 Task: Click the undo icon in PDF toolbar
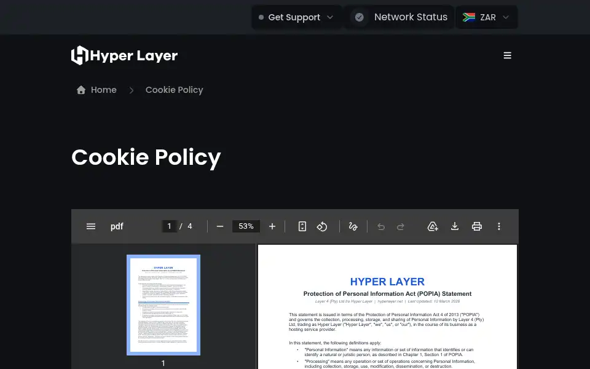[x=381, y=226]
